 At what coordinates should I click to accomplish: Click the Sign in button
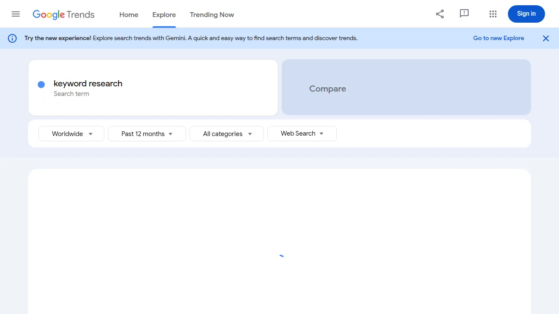[x=526, y=14]
